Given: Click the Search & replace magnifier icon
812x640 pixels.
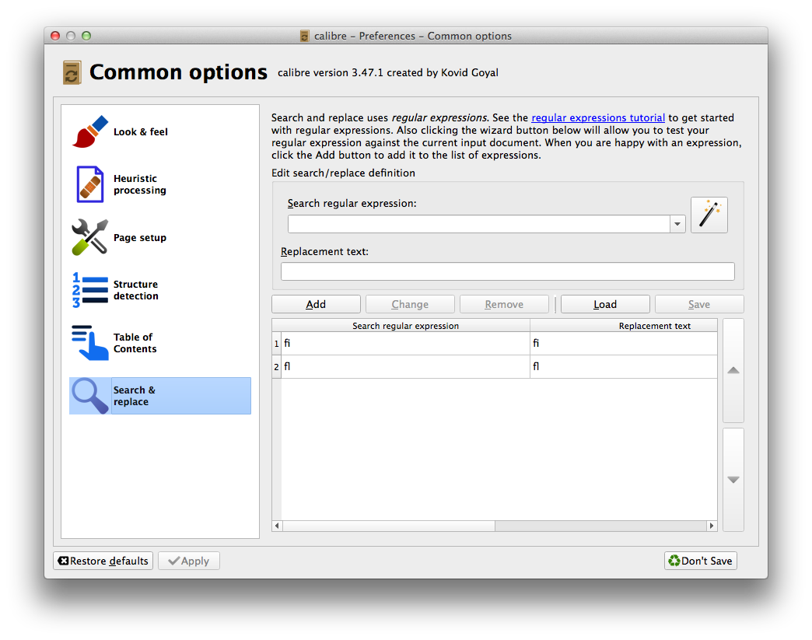Looking at the screenshot, I should coord(89,396).
